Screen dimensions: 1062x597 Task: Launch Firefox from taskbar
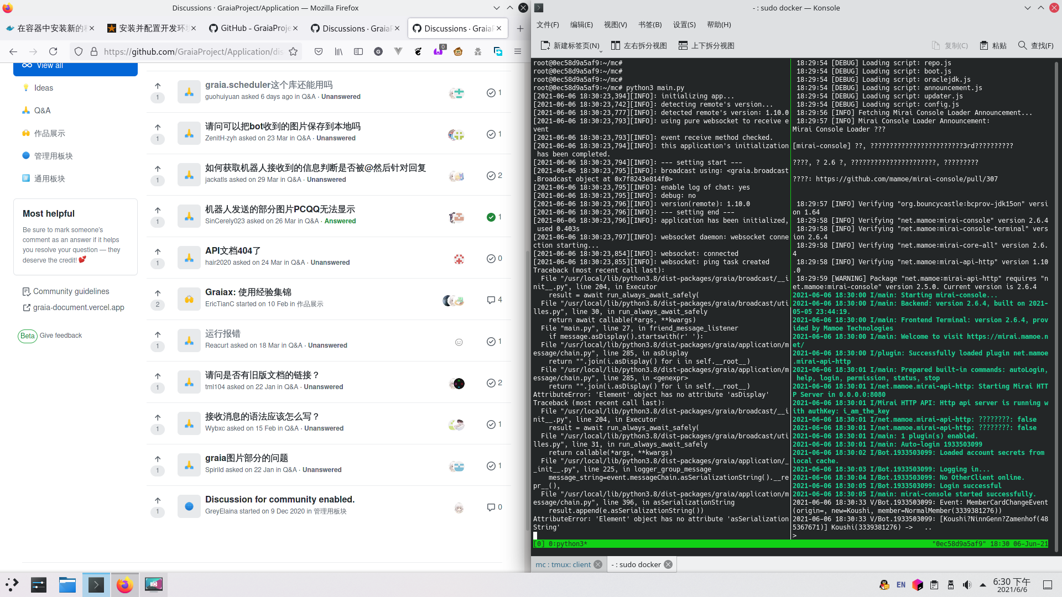(x=125, y=584)
